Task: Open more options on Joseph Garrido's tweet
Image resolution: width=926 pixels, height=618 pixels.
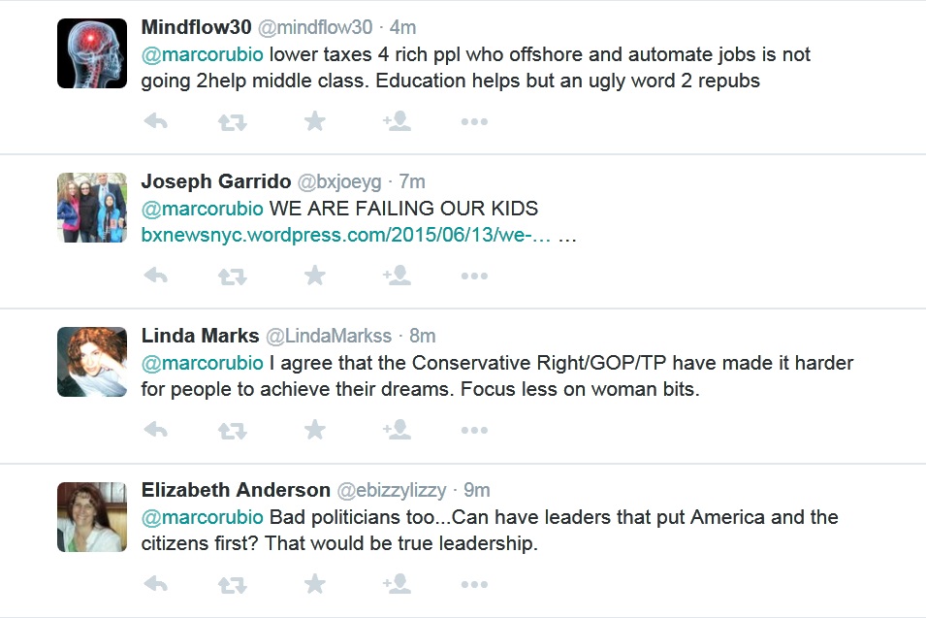Action: coord(473,276)
